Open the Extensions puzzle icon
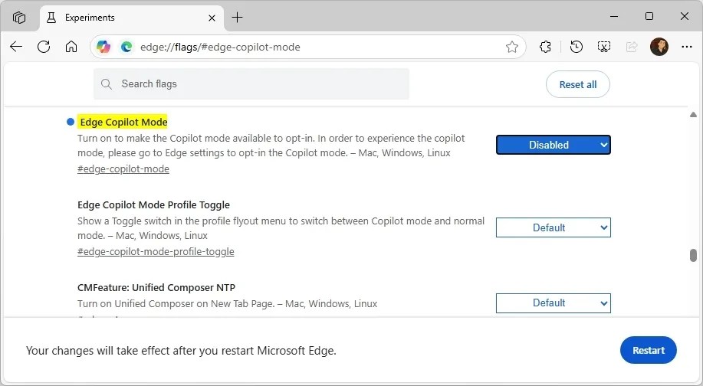703x386 pixels. (545, 47)
